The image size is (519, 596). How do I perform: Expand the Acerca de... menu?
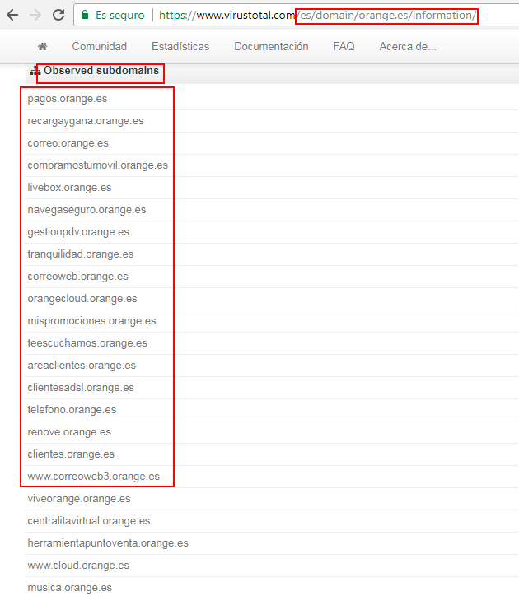coord(407,47)
